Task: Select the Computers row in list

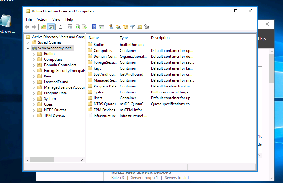Action: click(x=142, y=50)
